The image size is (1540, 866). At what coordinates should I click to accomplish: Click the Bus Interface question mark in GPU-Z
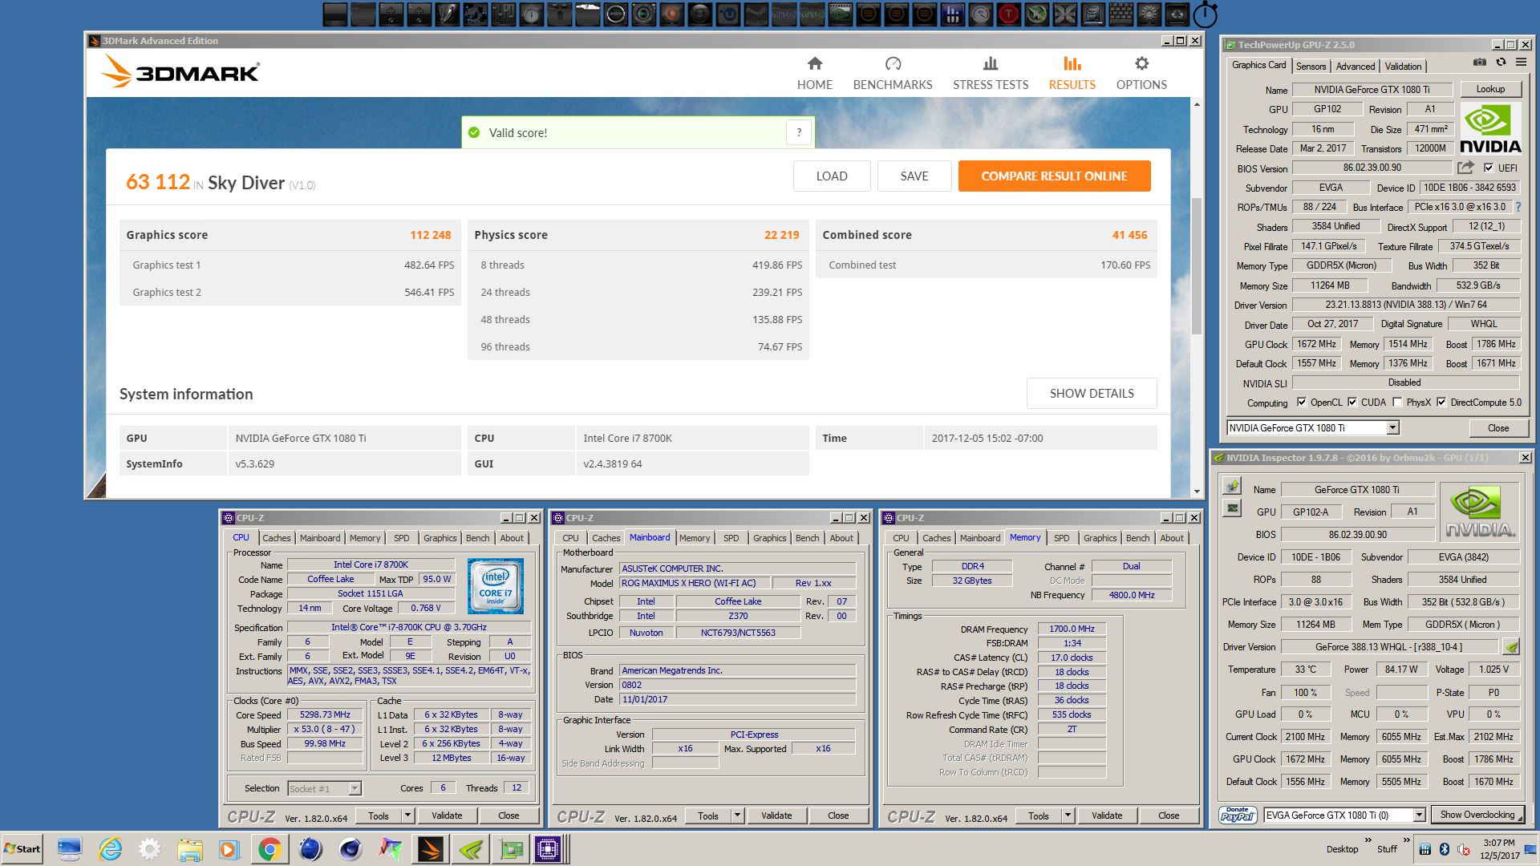1518,207
